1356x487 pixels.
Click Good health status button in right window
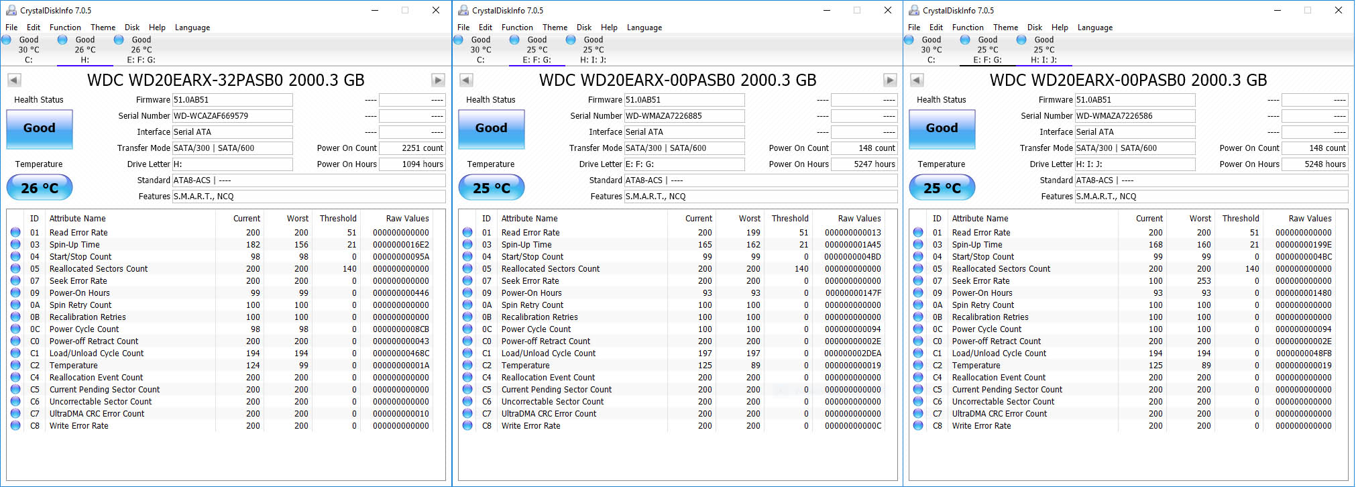click(x=942, y=128)
